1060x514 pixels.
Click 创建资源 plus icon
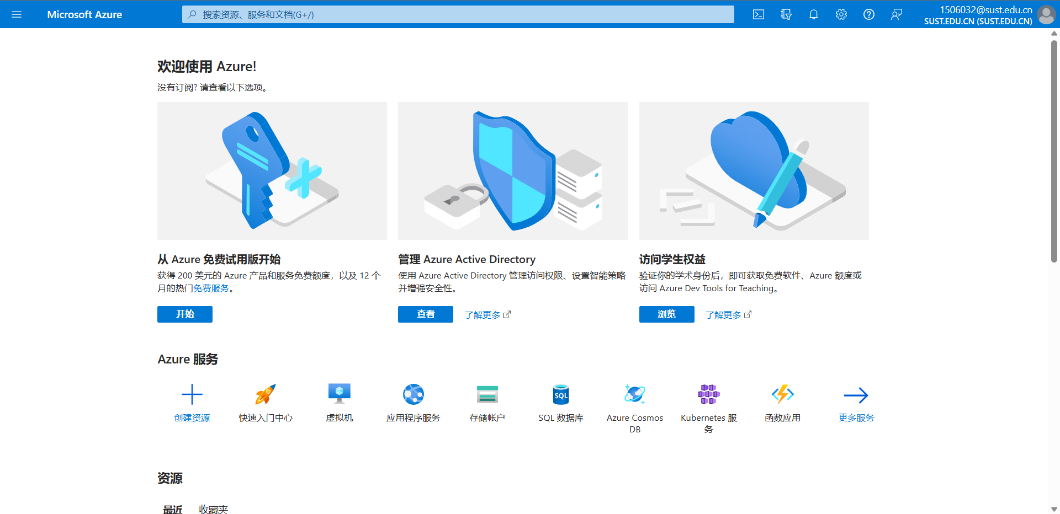point(192,395)
